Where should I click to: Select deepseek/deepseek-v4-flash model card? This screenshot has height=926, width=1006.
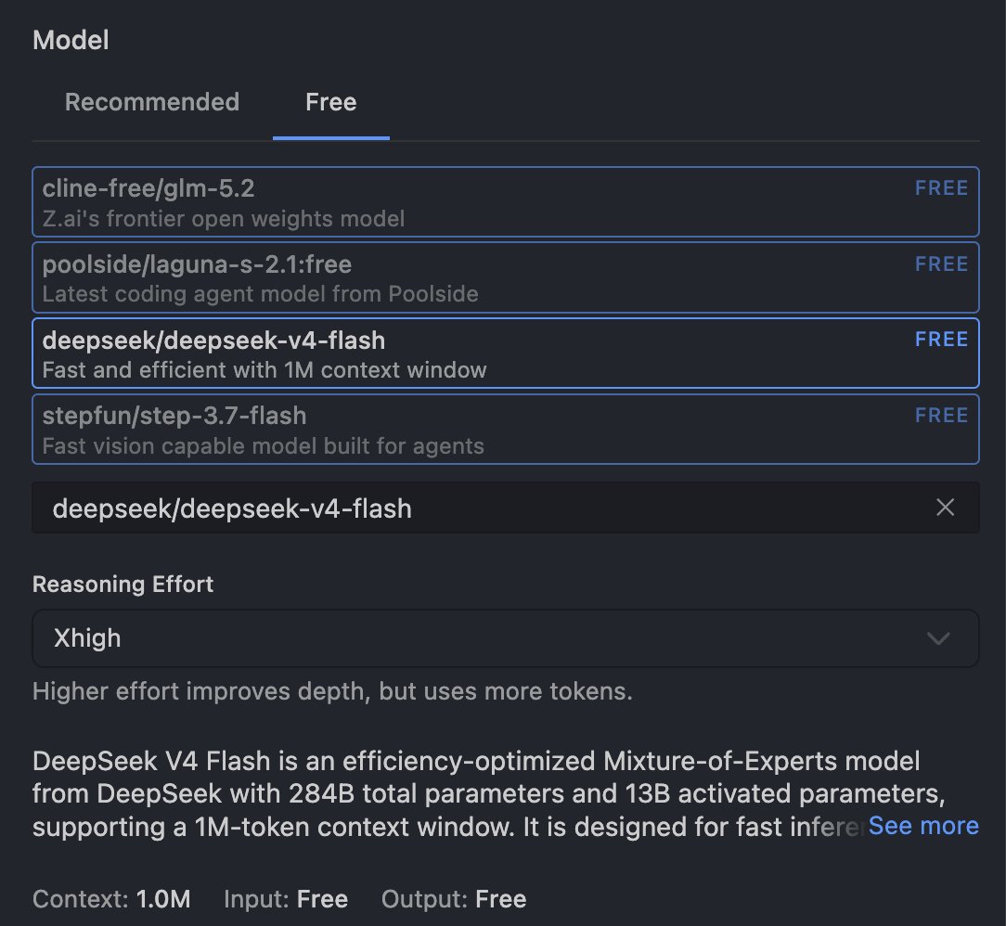click(506, 354)
